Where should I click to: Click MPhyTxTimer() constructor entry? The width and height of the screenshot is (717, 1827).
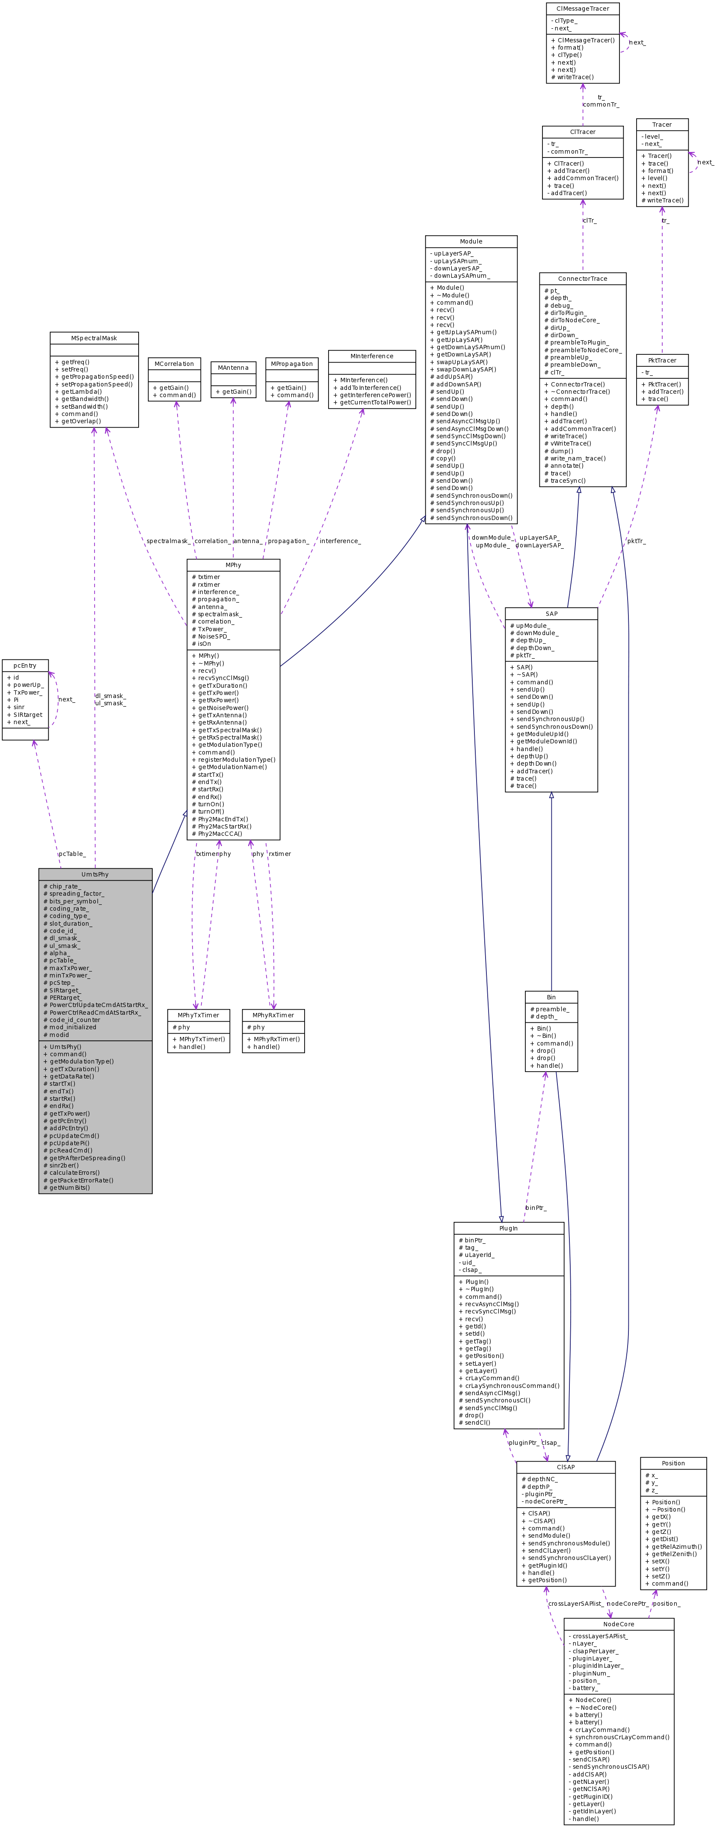[199, 1039]
